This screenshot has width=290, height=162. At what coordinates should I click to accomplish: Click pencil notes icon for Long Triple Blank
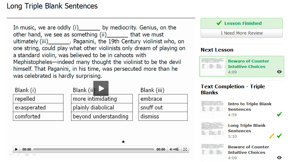[272, 136]
